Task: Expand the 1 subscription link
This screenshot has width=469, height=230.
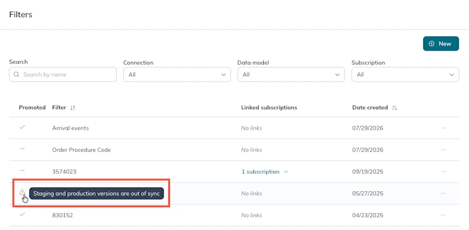Action: tap(264, 171)
